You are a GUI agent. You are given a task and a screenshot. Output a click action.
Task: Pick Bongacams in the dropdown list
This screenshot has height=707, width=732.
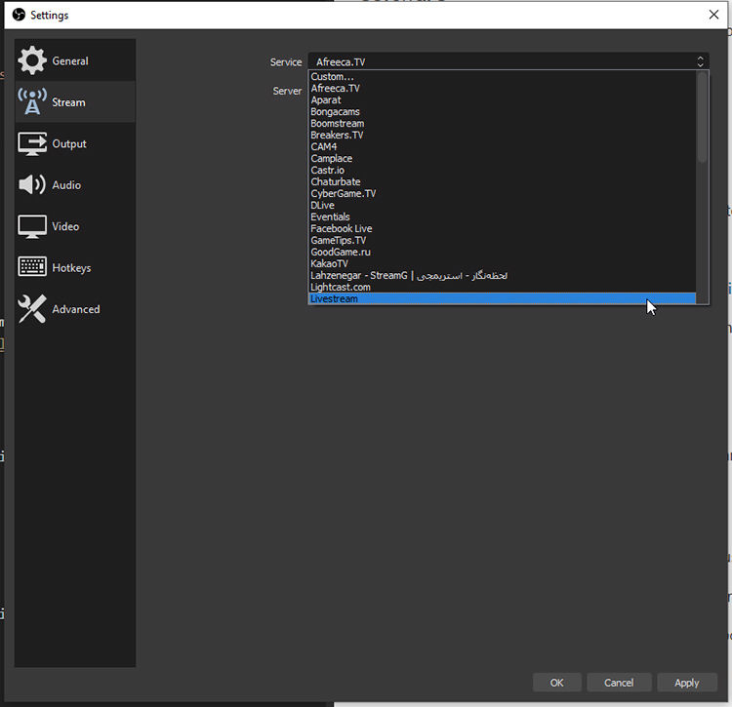coord(503,111)
